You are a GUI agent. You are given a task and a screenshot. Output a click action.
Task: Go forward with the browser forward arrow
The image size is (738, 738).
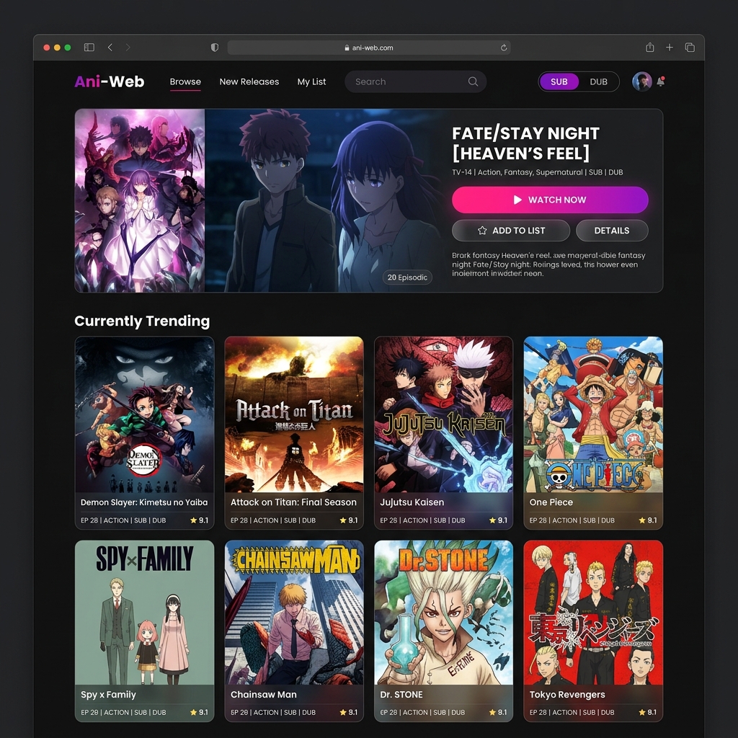[x=128, y=47]
